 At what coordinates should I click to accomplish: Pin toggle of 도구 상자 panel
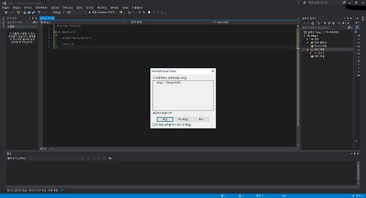33,18
